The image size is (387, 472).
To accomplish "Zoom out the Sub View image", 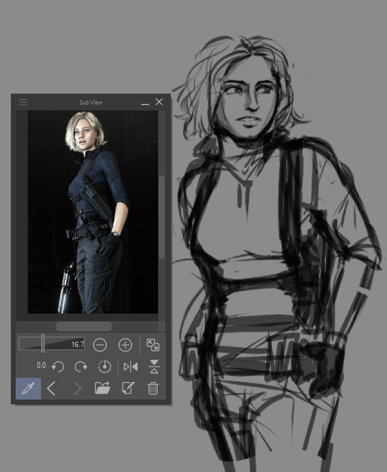I will 100,345.
